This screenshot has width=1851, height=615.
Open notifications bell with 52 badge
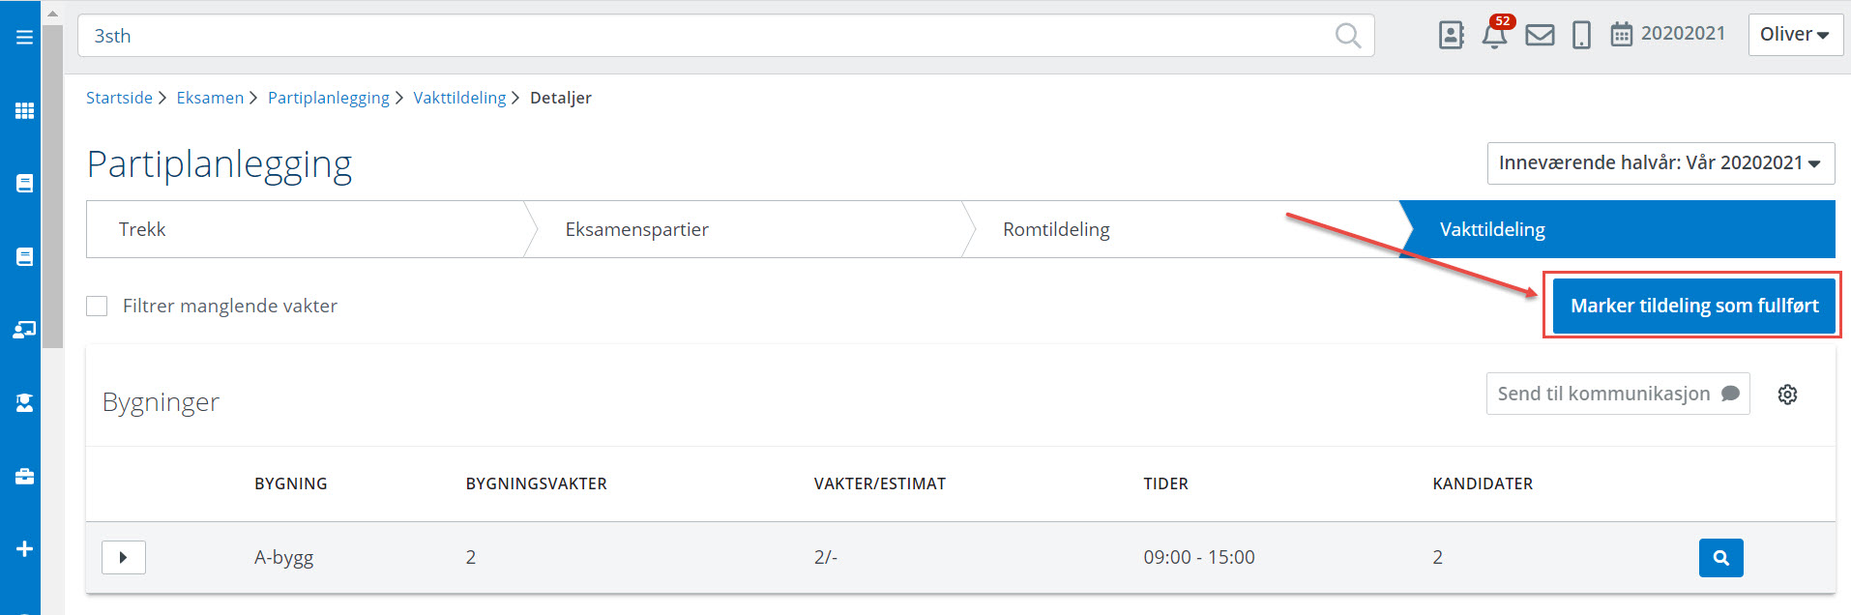point(1494,36)
